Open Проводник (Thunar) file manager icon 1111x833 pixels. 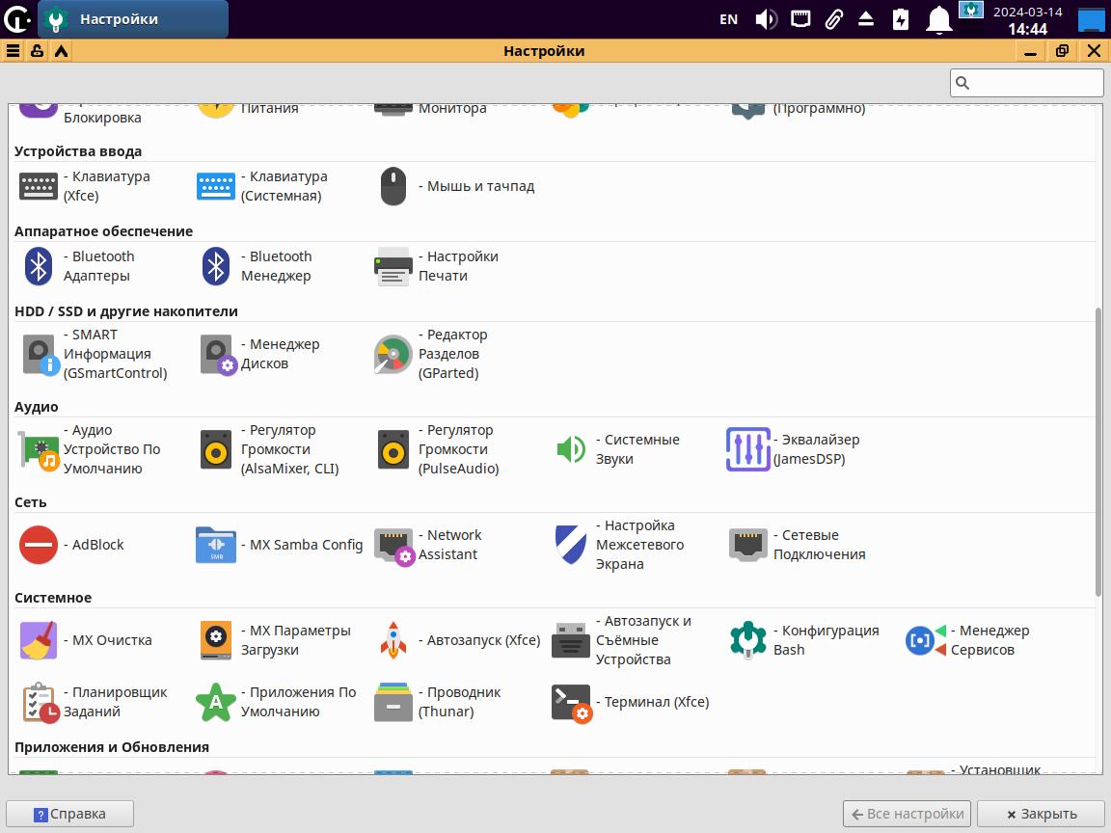[393, 702]
